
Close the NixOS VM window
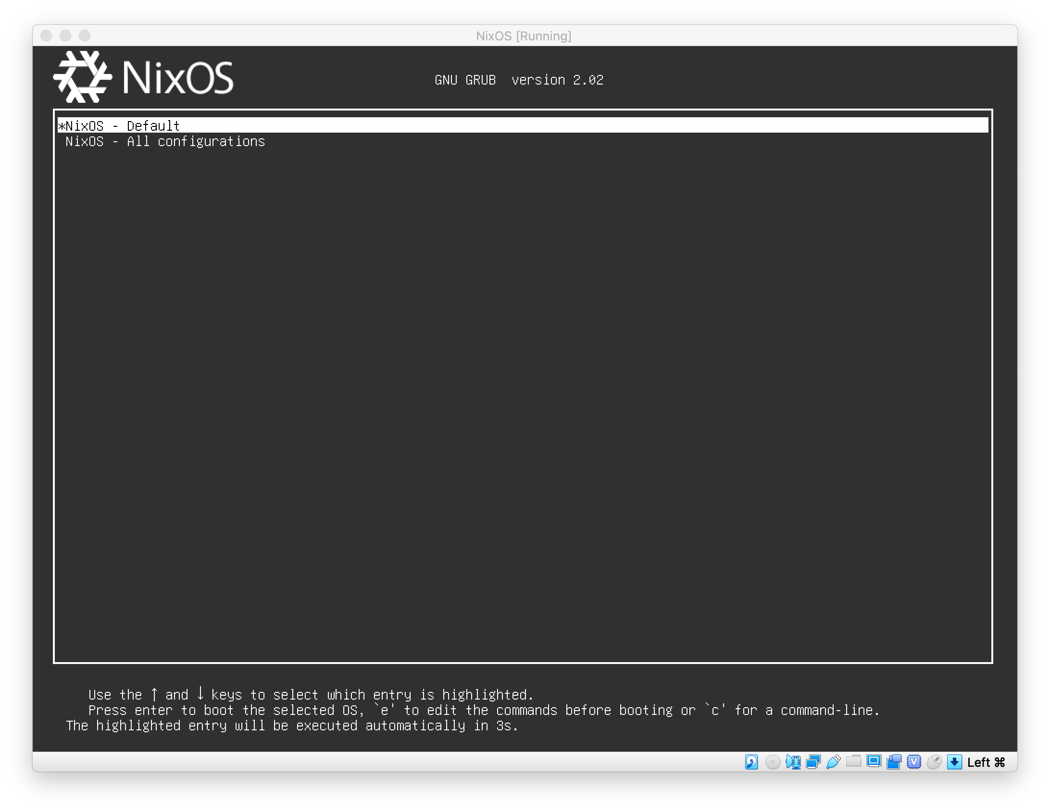click(46, 36)
